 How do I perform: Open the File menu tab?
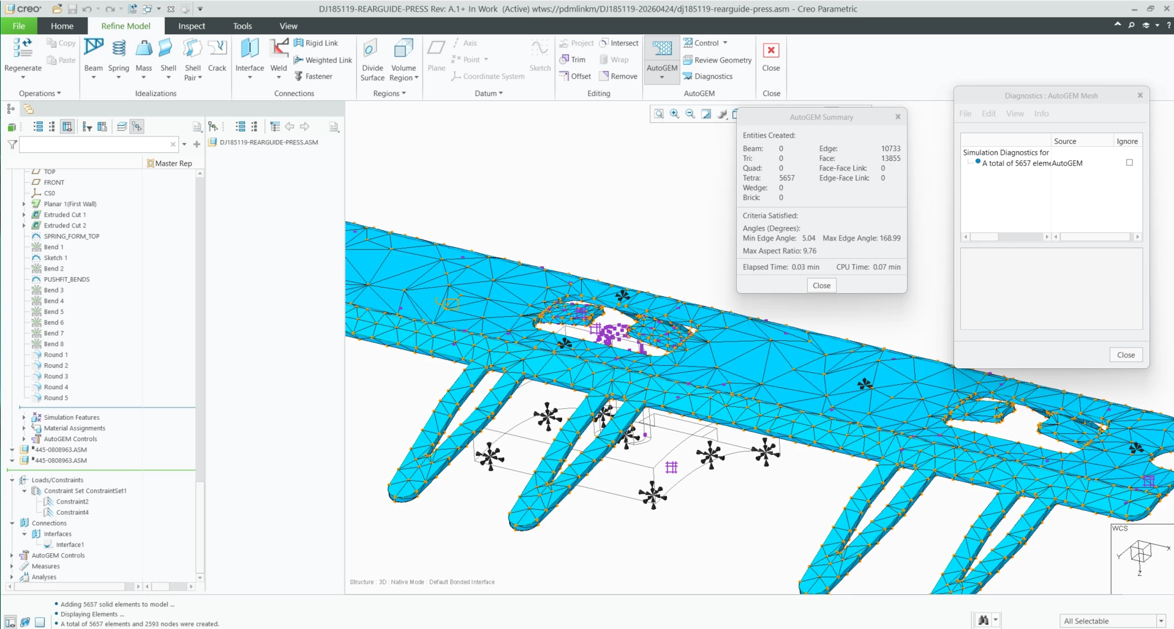19,26
